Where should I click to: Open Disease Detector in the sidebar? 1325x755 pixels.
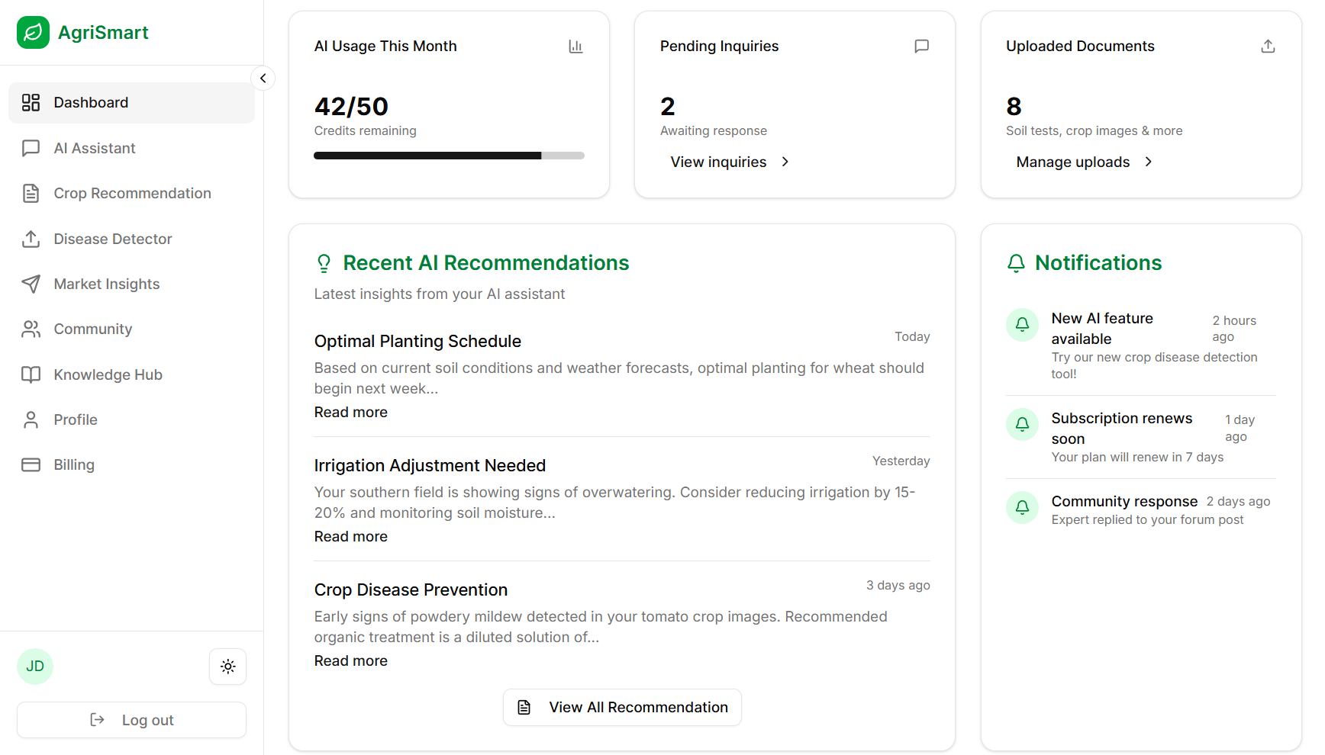(x=112, y=239)
